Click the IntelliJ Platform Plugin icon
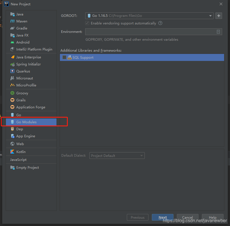The image size is (230, 226). [x=12, y=49]
